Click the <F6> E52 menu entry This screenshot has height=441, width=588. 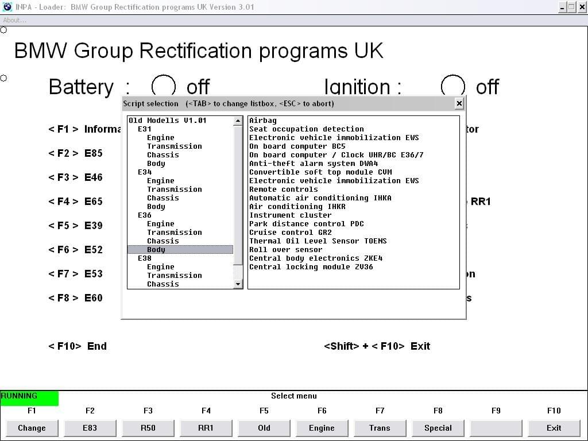[75, 249]
